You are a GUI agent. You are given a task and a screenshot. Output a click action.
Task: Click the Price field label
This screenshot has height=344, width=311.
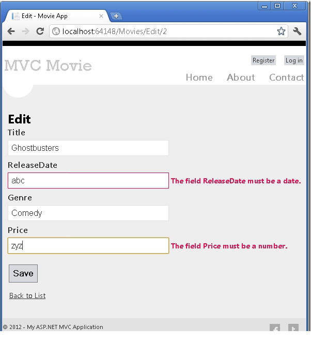18,230
